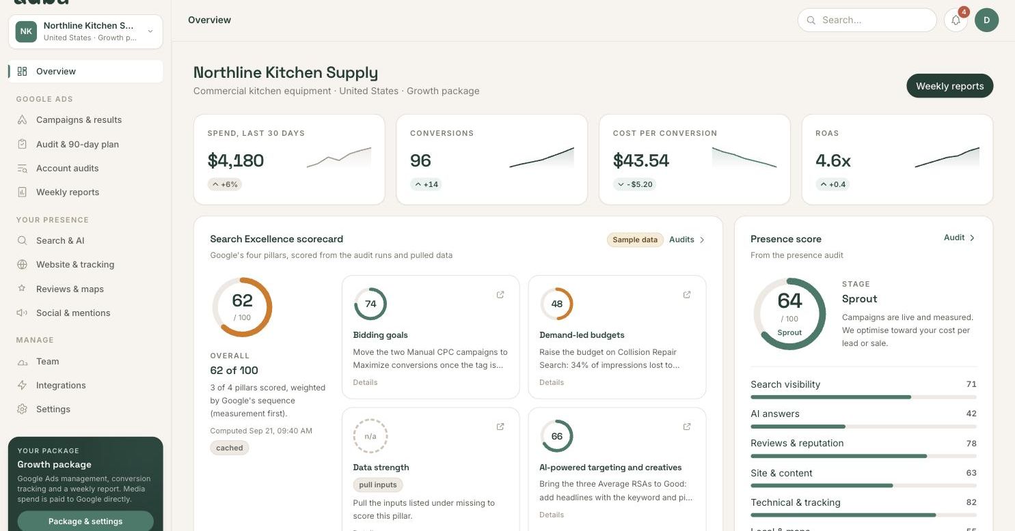Click the +6% spend change badge

click(x=225, y=184)
